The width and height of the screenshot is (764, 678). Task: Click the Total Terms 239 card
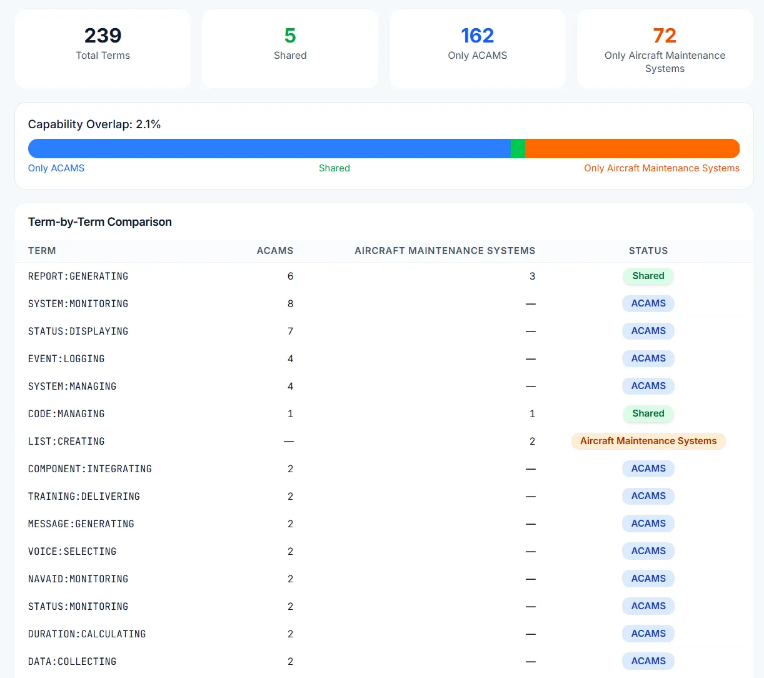click(x=103, y=48)
